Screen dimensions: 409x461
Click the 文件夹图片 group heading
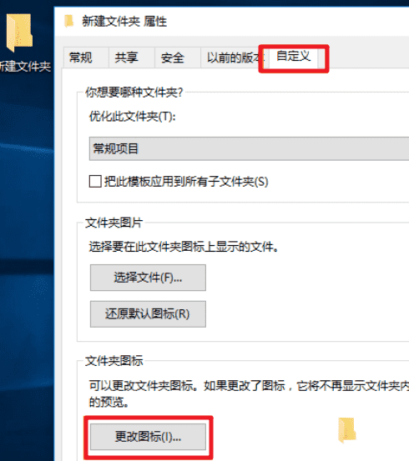[114, 223]
